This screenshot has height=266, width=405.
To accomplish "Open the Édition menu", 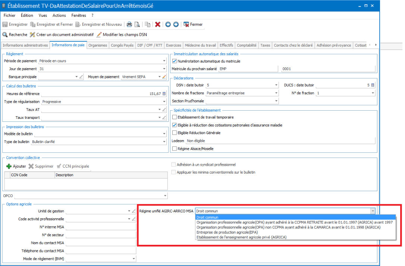I will [x=27, y=16].
